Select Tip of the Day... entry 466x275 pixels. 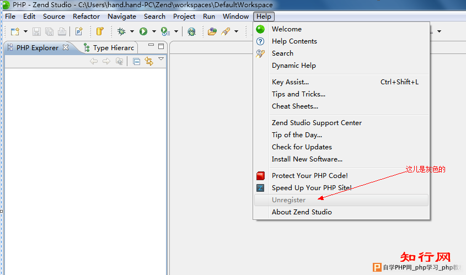(341, 135)
